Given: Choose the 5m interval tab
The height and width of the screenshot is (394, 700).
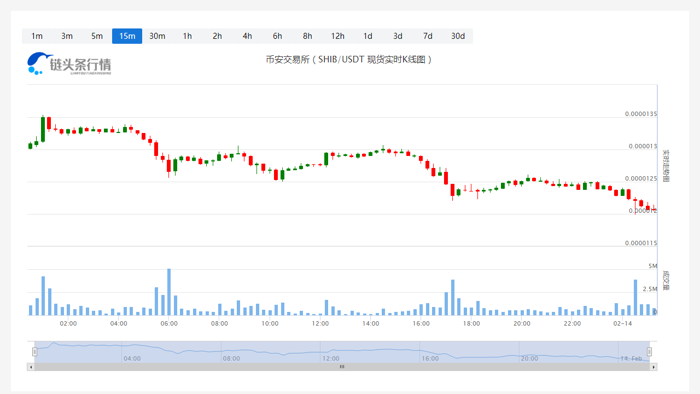Looking at the screenshot, I should coord(97,36).
